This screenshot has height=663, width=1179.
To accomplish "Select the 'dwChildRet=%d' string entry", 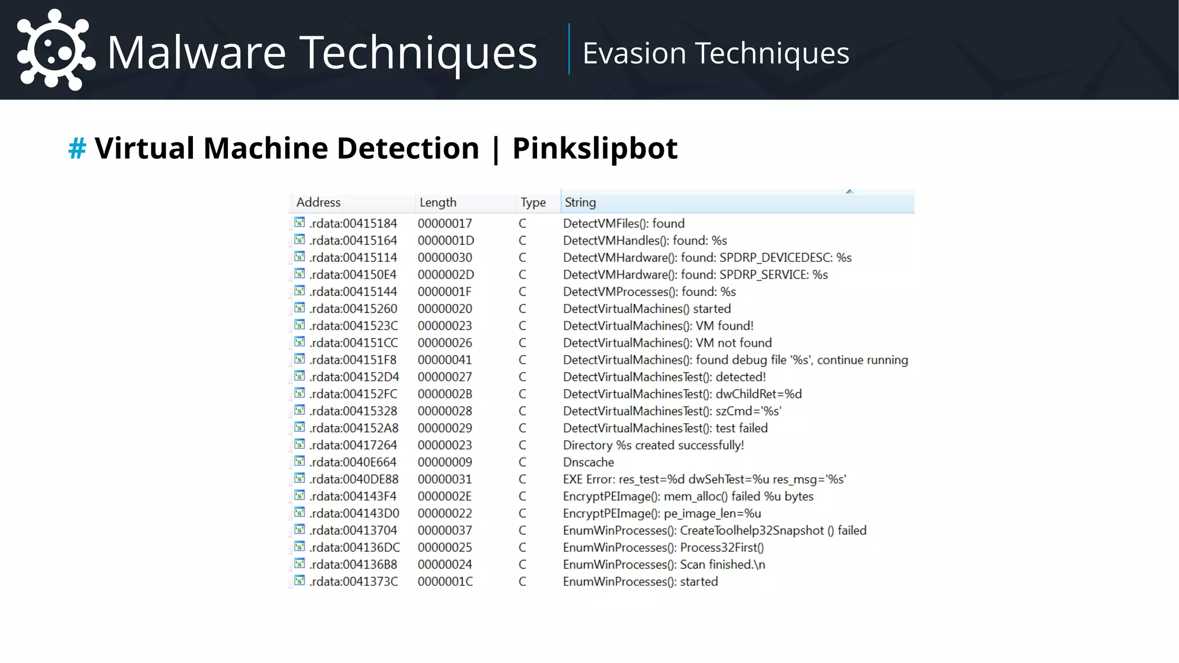I will click(682, 394).
